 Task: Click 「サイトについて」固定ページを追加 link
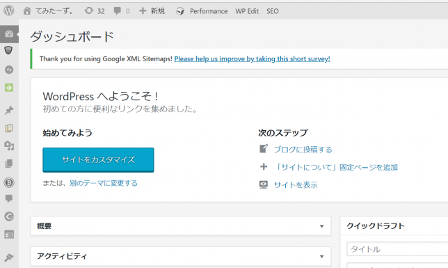(x=336, y=167)
